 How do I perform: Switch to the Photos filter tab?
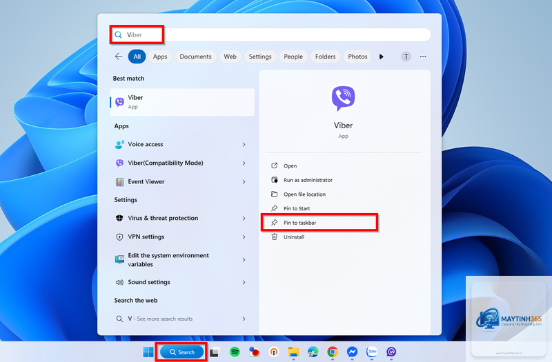(x=357, y=57)
